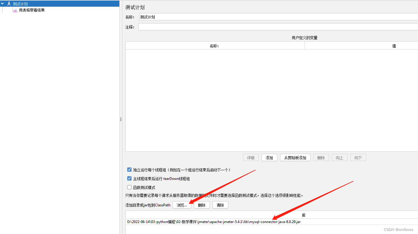Click the 测试计划 test plan icon in tree
418x234 pixels.
click(9, 4)
